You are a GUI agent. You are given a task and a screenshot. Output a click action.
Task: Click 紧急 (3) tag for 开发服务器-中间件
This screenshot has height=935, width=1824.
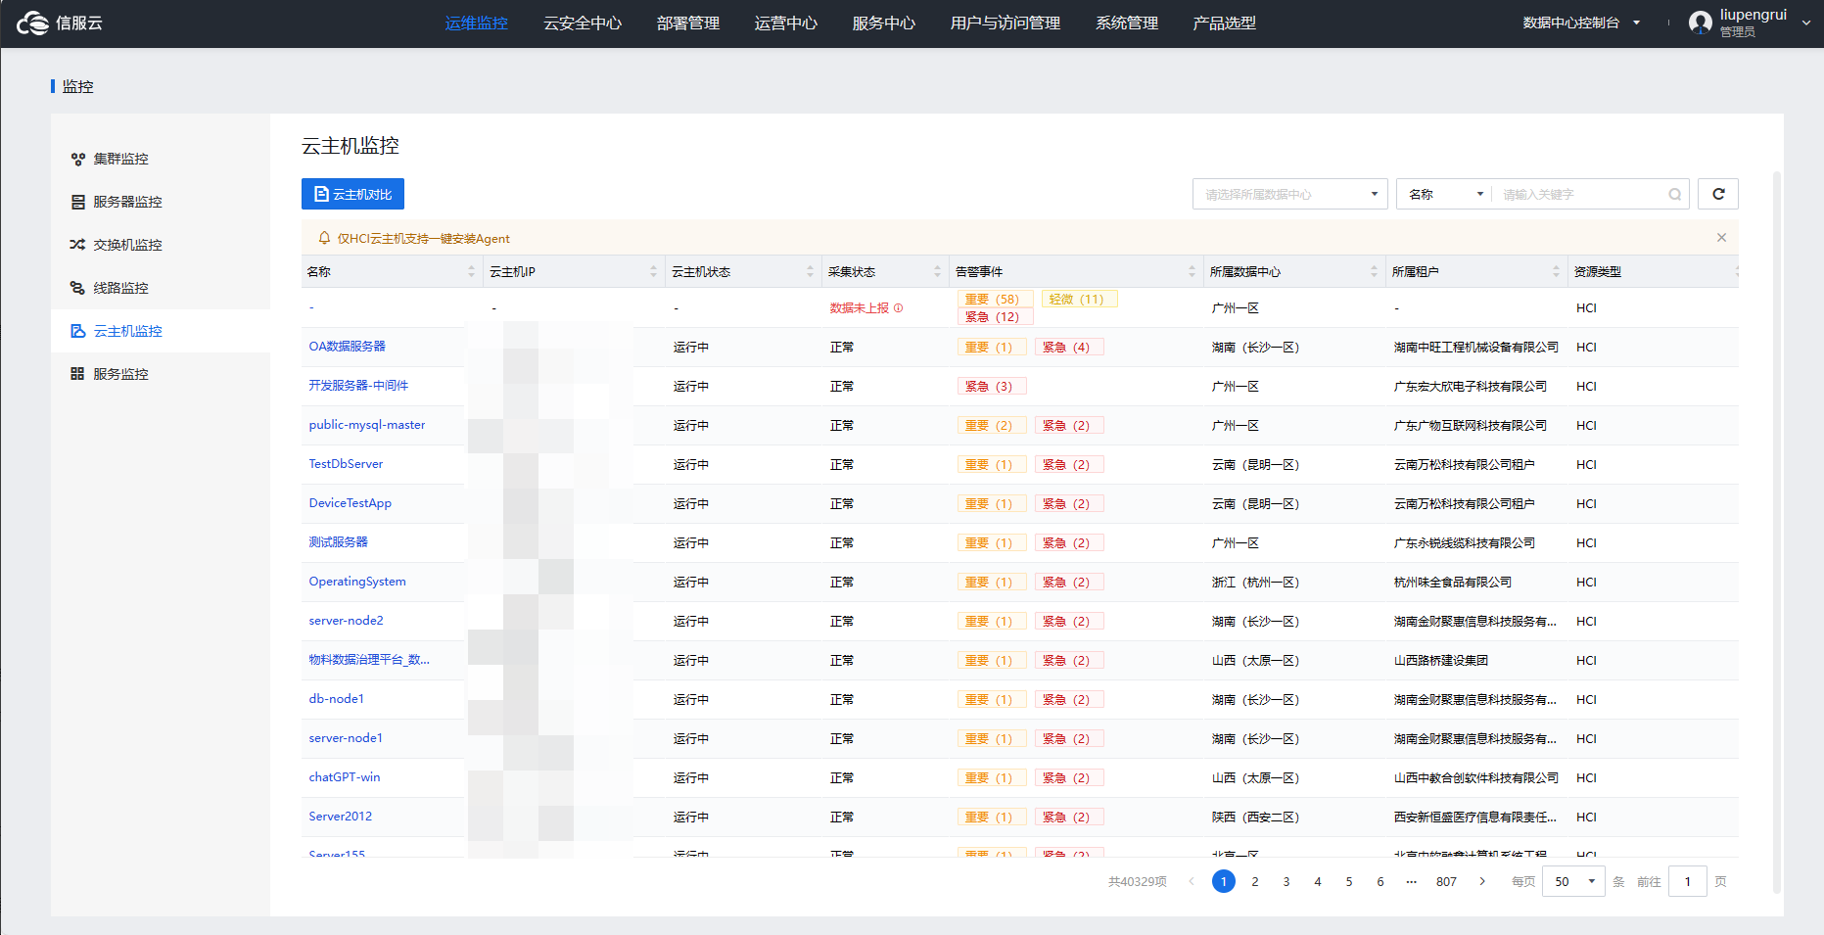[992, 386]
